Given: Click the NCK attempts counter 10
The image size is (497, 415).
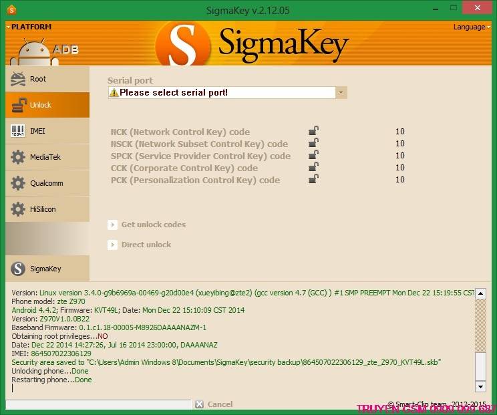Looking at the screenshot, I should (x=400, y=132).
